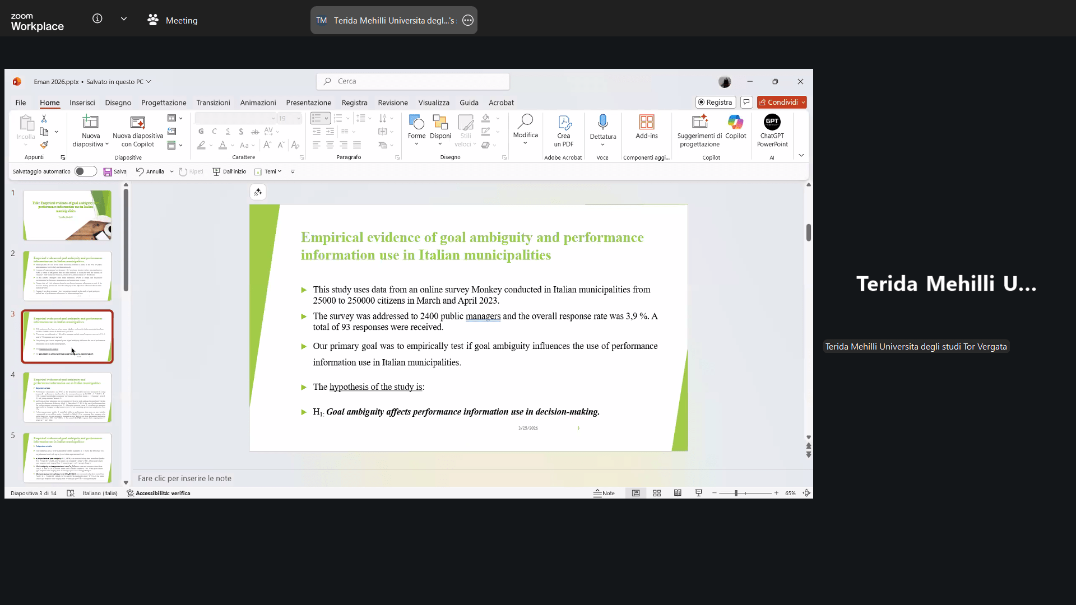Image resolution: width=1076 pixels, height=605 pixels.
Task: Click Suggerimenti di progettazione icon
Action: pyautogui.click(x=699, y=122)
